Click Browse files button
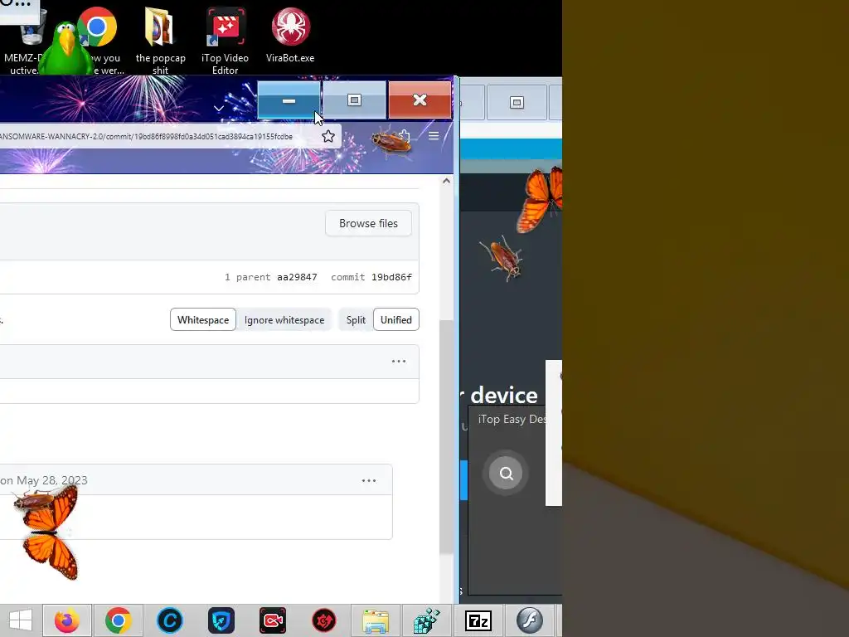The height and width of the screenshot is (637, 849). (368, 223)
